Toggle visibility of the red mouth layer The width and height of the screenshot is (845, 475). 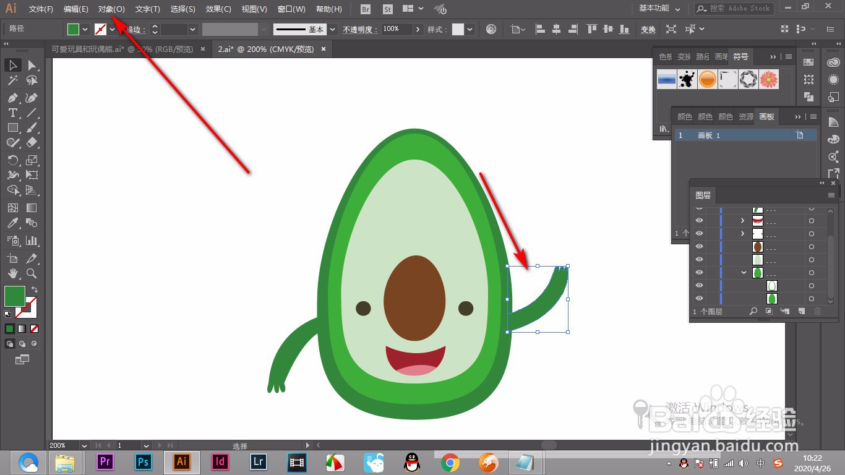(x=699, y=221)
